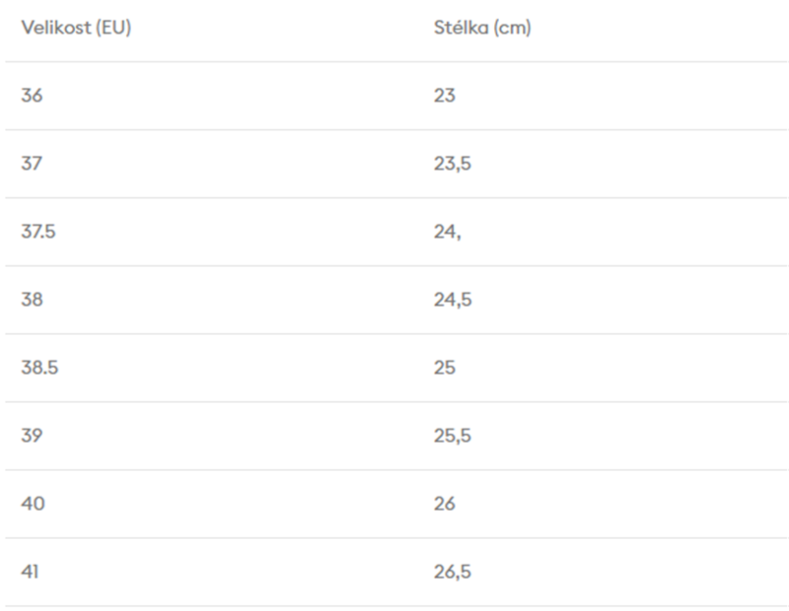
Task: Click the 26,5 insole length cell
Action: click(x=453, y=572)
